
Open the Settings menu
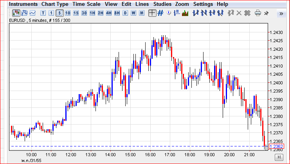pyautogui.click(x=203, y=4)
